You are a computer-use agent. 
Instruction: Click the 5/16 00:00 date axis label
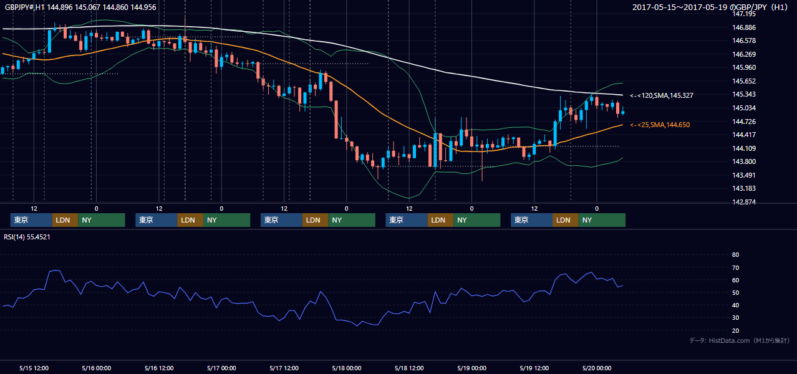(97, 368)
